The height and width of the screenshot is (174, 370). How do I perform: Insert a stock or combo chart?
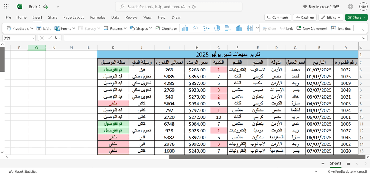[250, 28]
